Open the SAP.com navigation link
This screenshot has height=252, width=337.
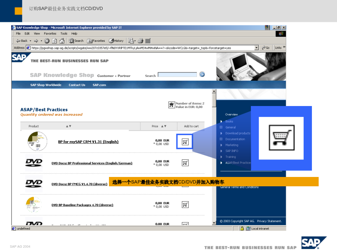pyautogui.click(x=99, y=85)
